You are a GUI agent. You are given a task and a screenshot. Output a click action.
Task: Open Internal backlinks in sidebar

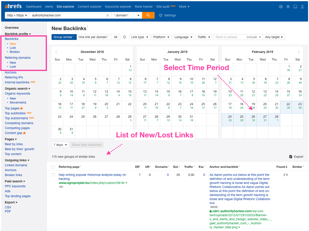click(17, 82)
